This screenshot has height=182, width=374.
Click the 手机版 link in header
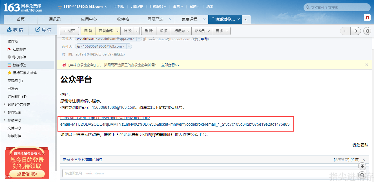click(119, 6)
